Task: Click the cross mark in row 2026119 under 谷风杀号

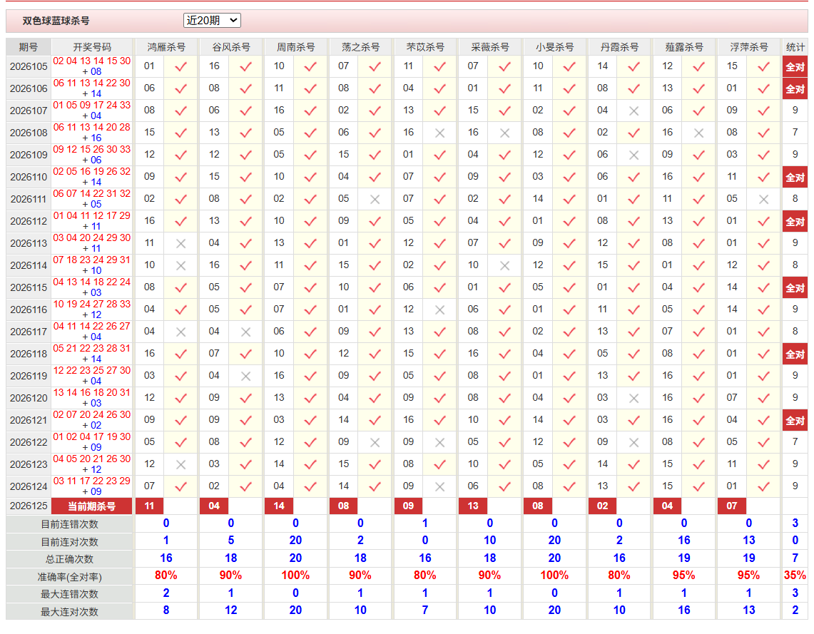Action: click(x=245, y=377)
